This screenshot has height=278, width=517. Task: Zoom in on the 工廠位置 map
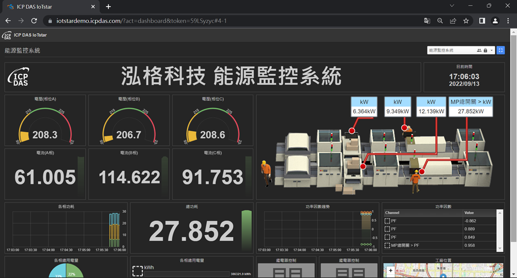(390, 270)
